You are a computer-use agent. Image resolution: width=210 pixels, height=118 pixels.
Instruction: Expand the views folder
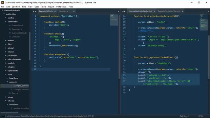point(6,97)
